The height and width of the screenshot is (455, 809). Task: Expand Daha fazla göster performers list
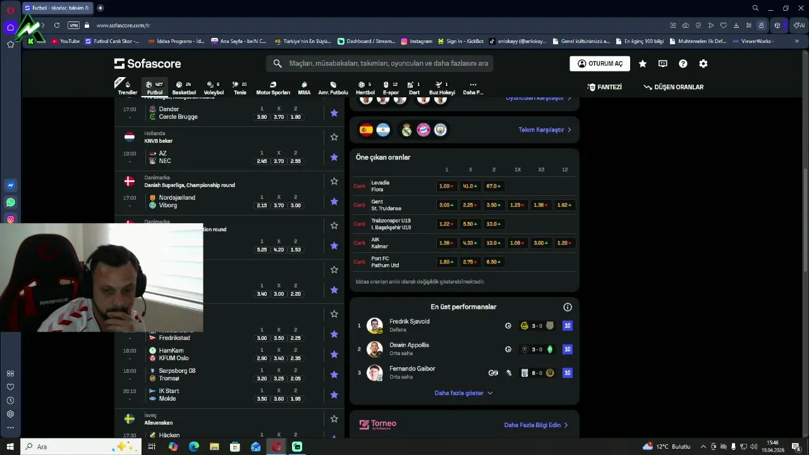coord(463,393)
